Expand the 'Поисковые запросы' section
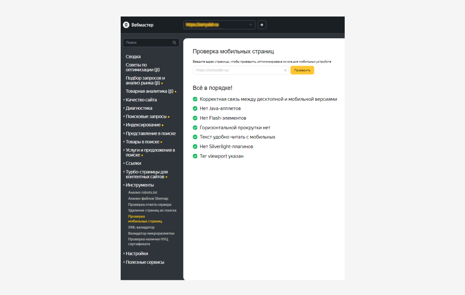This screenshot has height=295, width=465. pyautogui.click(x=146, y=117)
